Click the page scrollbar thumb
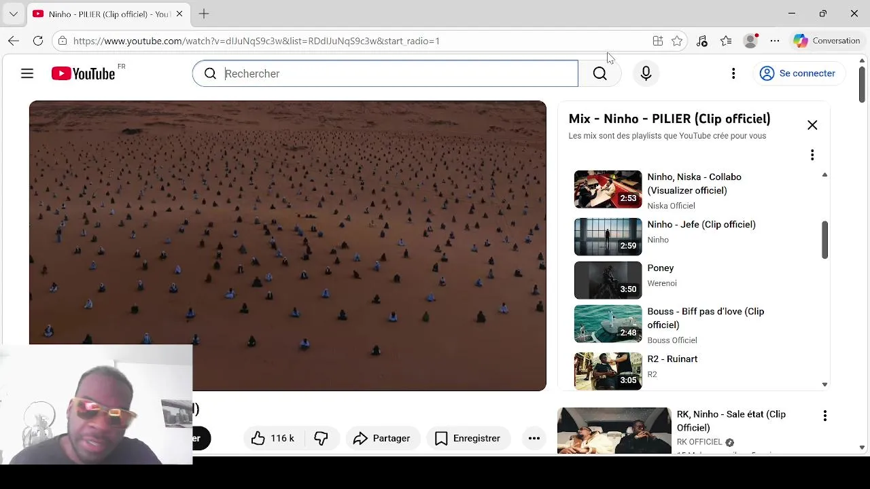The width and height of the screenshot is (870, 489). pyautogui.click(x=862, y=85)
